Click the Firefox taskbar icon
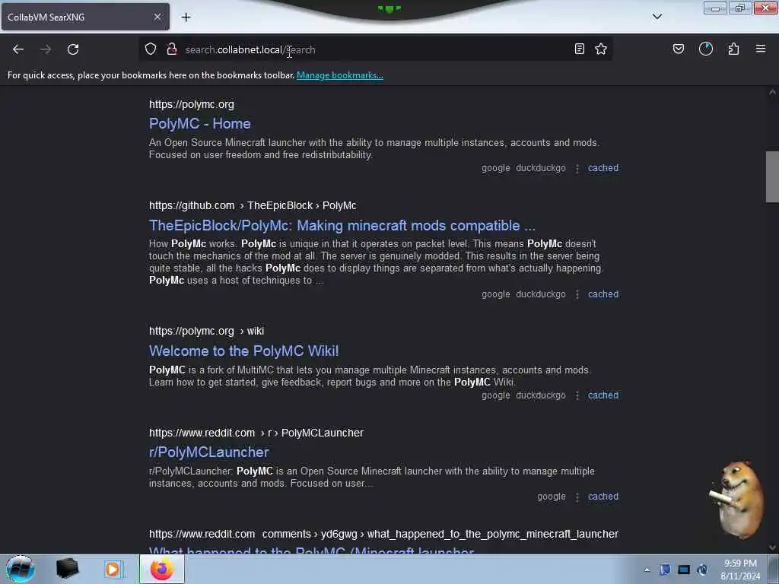 161,569
